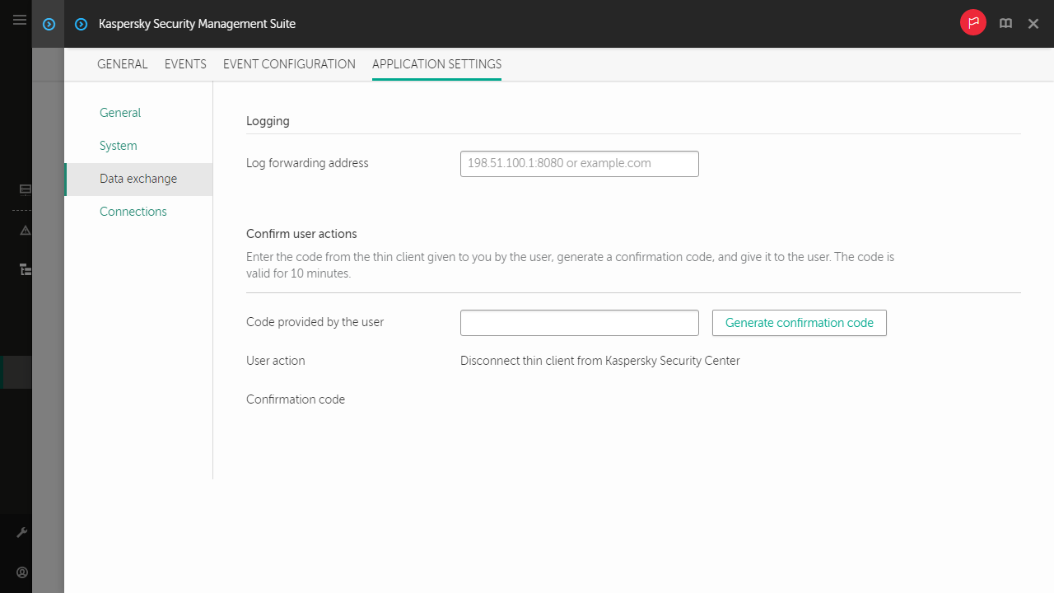The width and height of the screenshot is (1054, 593).
Task: Select the Data exchange section
Action: tap(138, 179)
